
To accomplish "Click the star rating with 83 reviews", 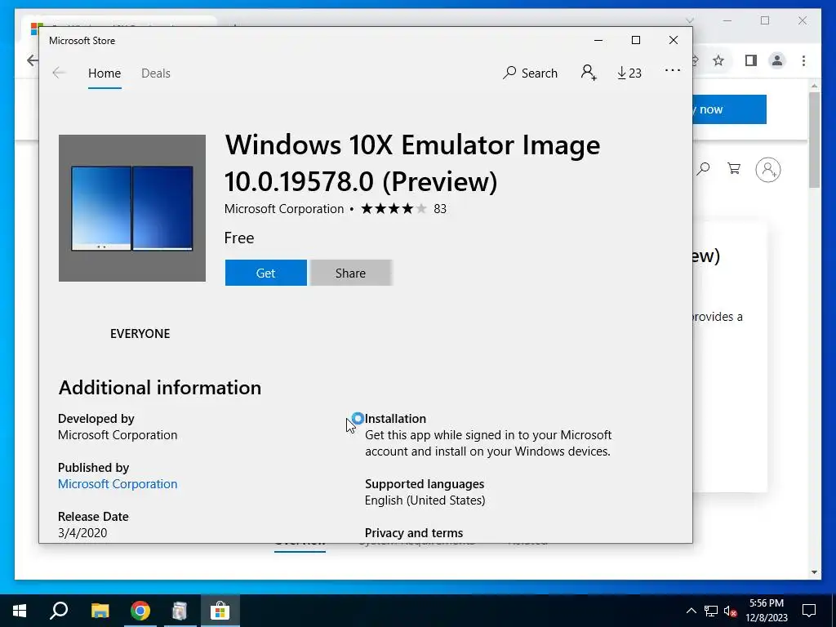I will pyautogui.click(x=403, y=208).
